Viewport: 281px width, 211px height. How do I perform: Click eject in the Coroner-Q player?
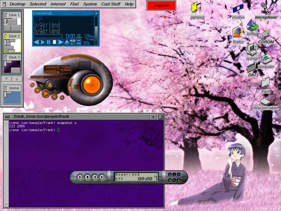pos(67,42)
